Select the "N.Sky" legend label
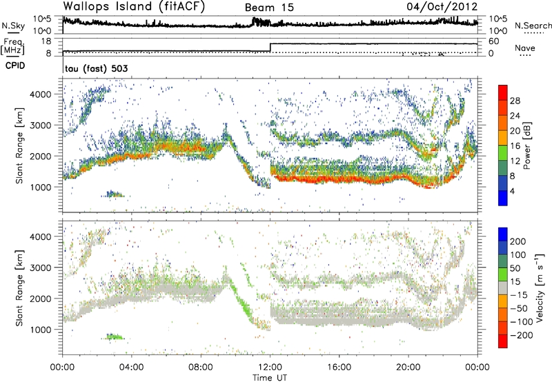The image size is (552, 382). pos(13,26)
